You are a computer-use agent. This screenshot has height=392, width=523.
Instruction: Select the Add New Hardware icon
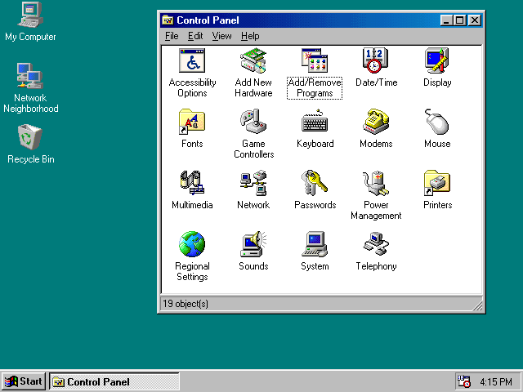pos(253,60)
